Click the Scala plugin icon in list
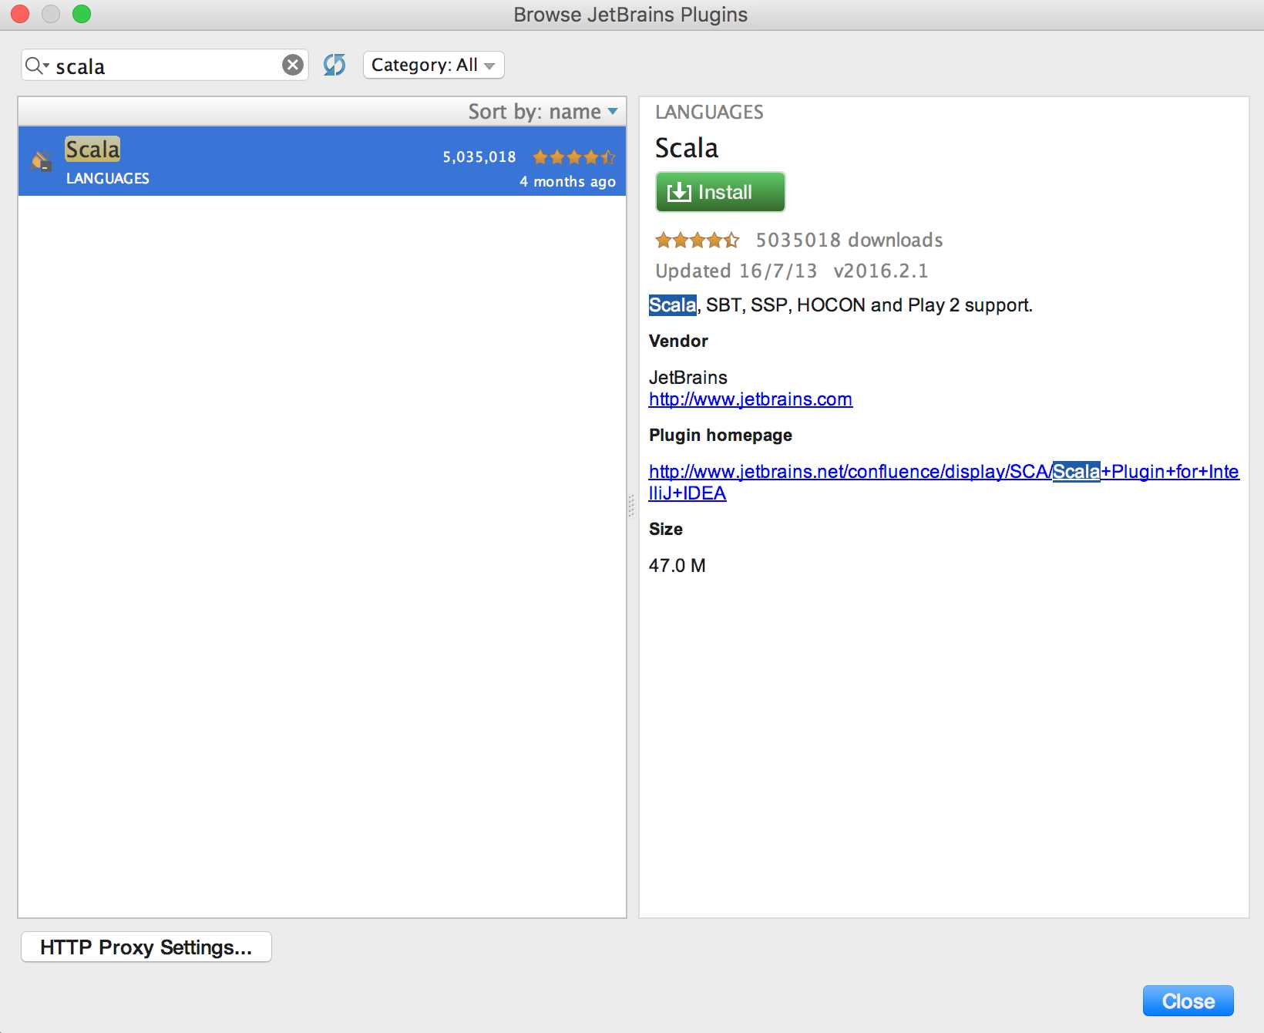The width and height of the screenshot is (1264, 1033). pos(42,161)
